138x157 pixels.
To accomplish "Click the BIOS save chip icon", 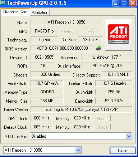I will pos(98,48).
